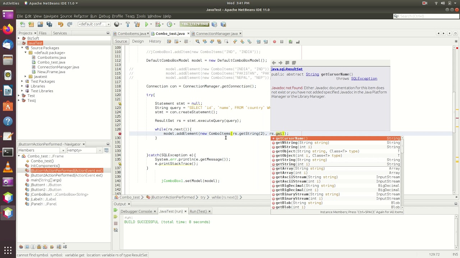460x258 pixels.
Task: Click the Shift Line Left editor icon
Action: click(258, 42)
